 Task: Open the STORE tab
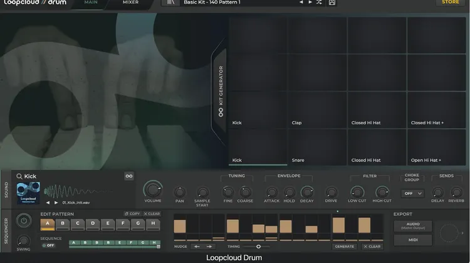click(x=450, y=2)
